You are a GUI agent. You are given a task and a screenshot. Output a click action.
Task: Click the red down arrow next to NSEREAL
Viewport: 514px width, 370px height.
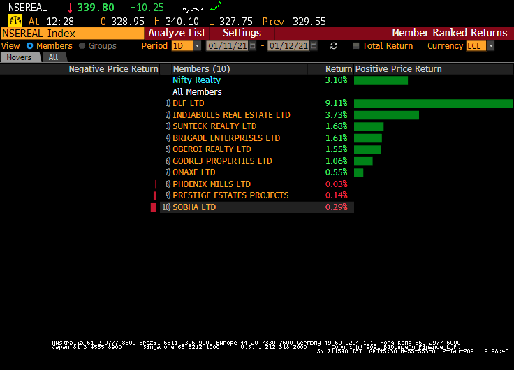[x=69, y=8]
